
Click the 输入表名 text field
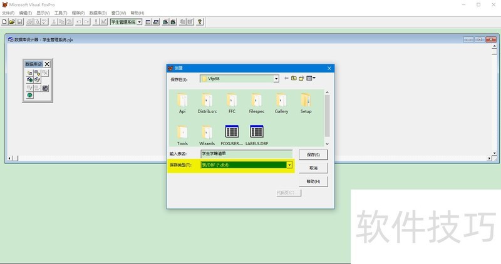click(246, 153)
